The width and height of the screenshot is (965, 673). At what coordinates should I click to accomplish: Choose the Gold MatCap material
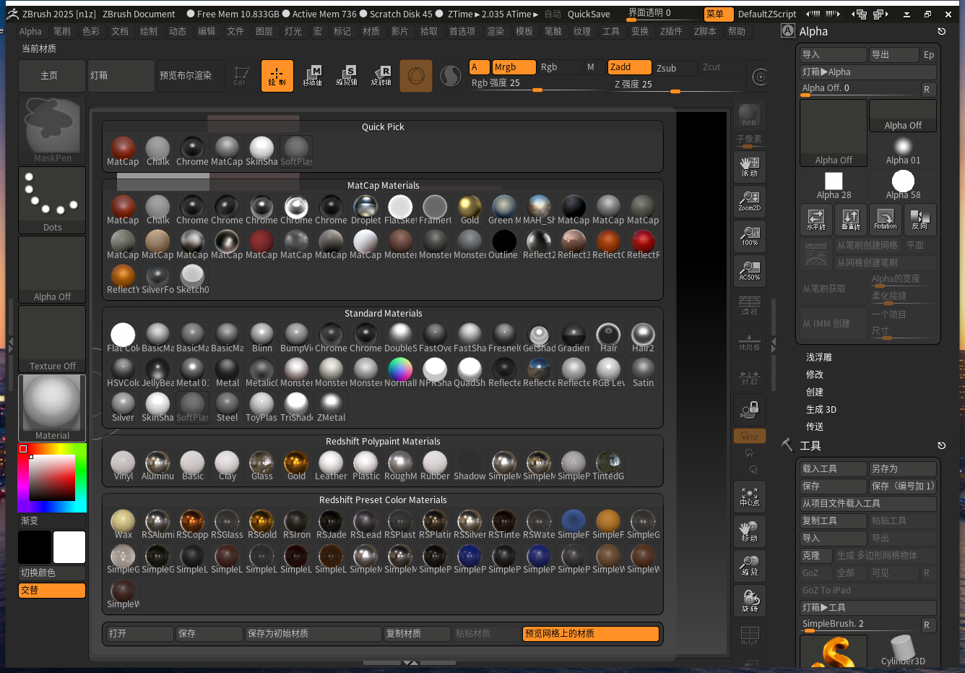(469, 210)
